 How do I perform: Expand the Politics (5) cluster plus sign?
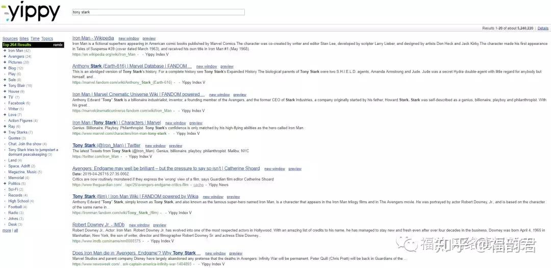pos(5,184)
